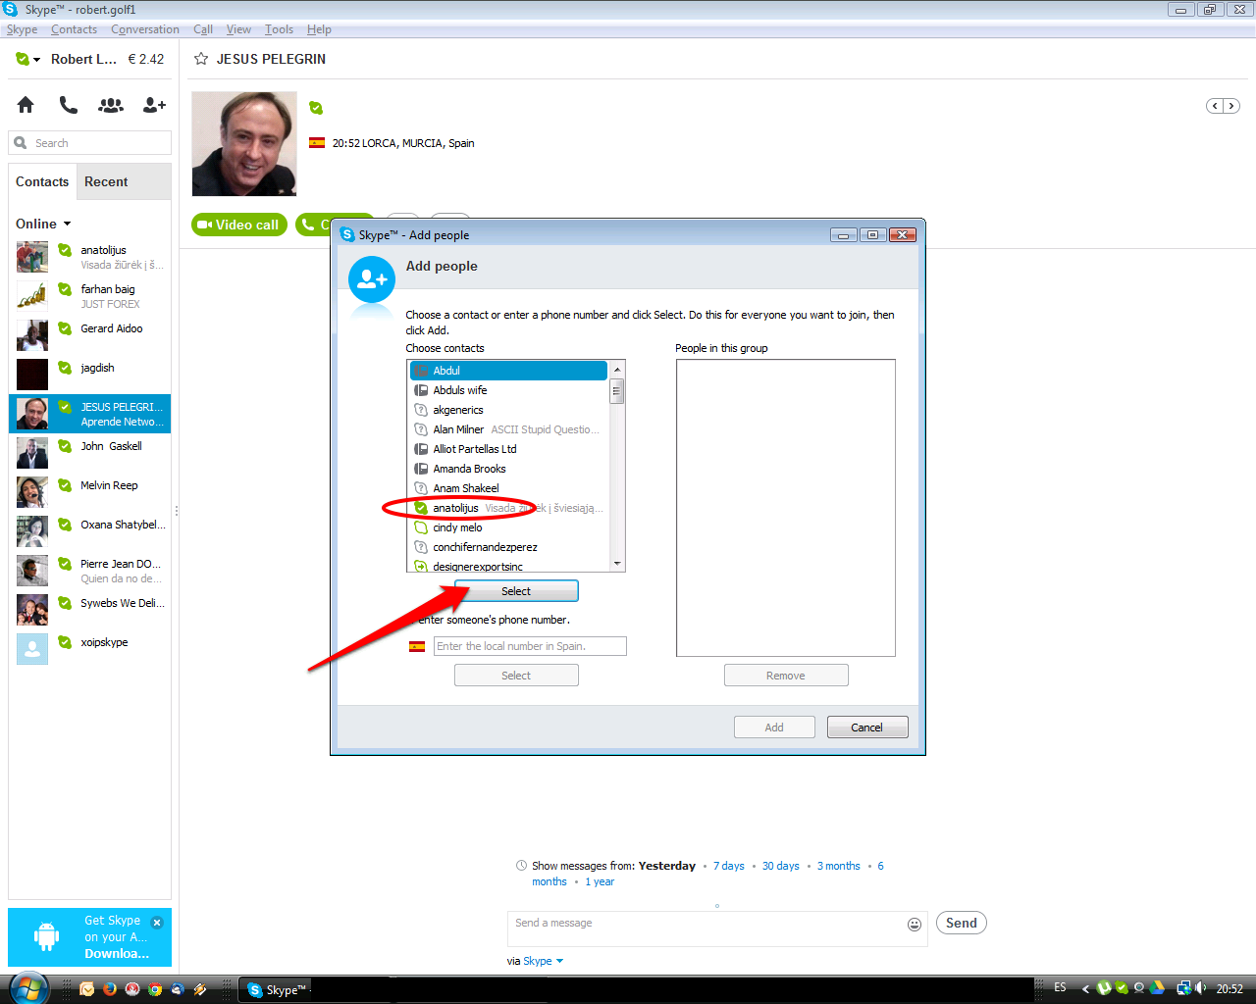Select xoipskype contact
Screen dimensions: 1256x1004
pos(90,649)
